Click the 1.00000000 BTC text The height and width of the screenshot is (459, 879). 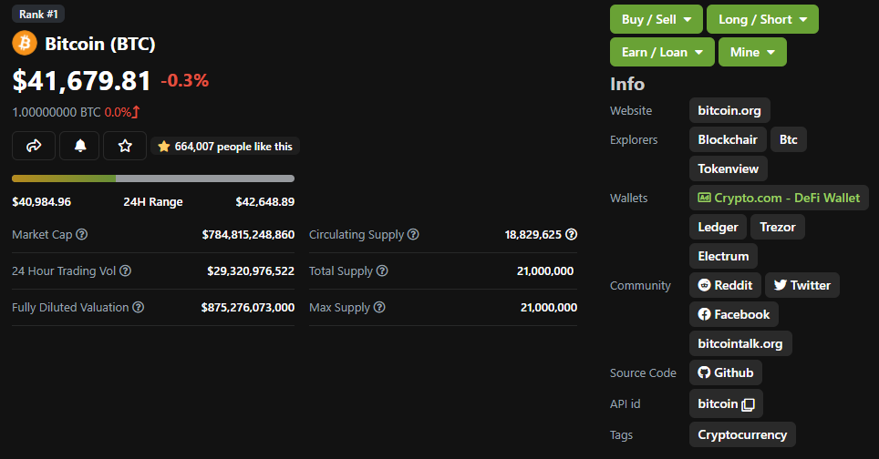[x=57, y=112]
